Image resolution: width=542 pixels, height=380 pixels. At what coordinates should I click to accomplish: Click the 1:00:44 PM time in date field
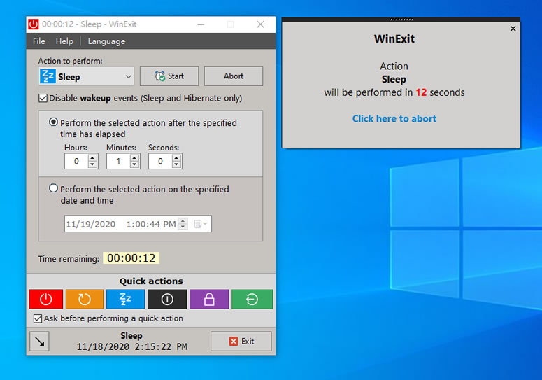[151, 224]
